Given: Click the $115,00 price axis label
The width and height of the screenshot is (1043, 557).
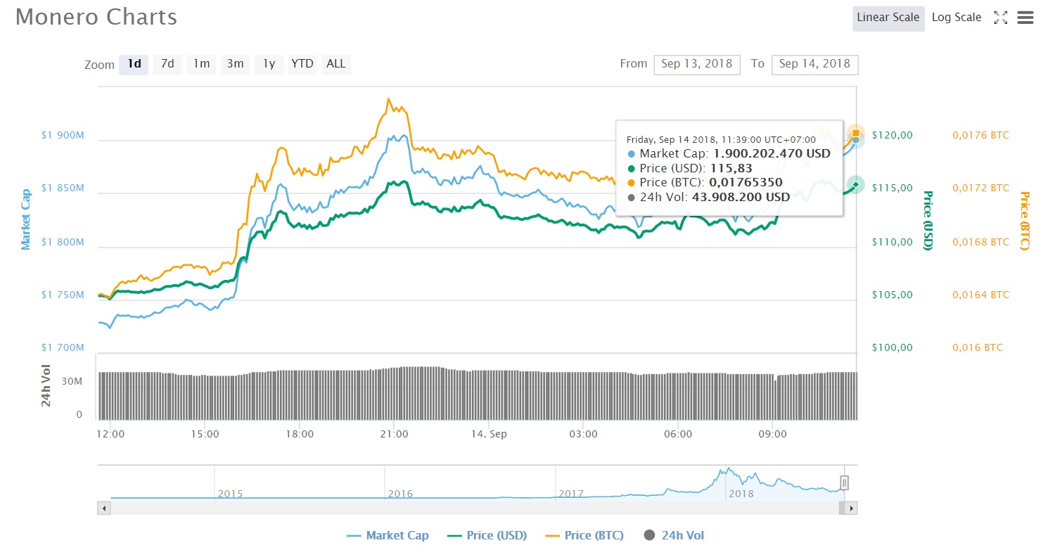Looking at the screenshot, I should (892, 188).
